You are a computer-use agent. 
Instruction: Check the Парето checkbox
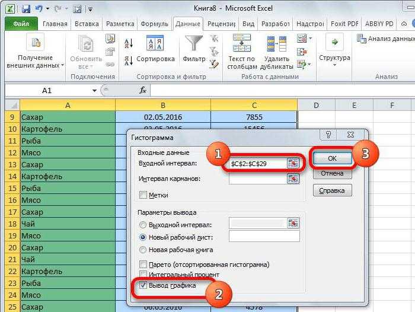pos(143,265)
